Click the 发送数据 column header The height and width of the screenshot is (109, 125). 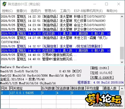pyautogui.click(x=63, y=88)
